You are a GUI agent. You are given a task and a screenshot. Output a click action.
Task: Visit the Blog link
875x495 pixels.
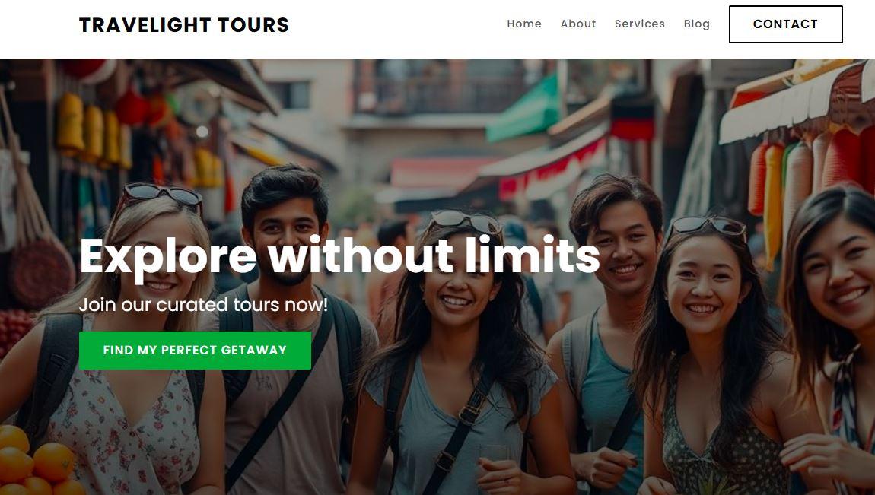(x=697, y=24)
